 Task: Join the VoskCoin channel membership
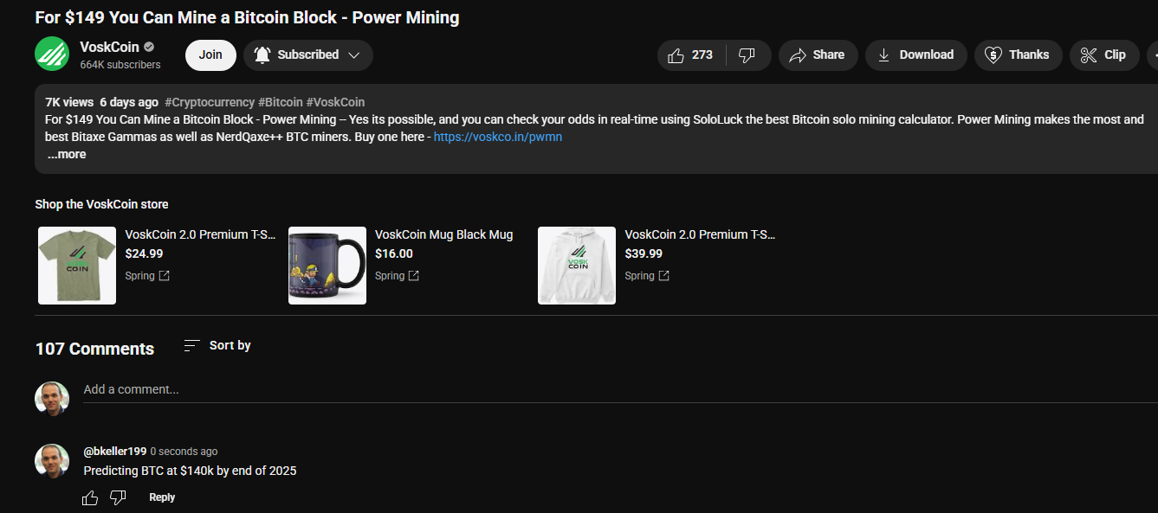pyautogui.click(x=210, y=55)
